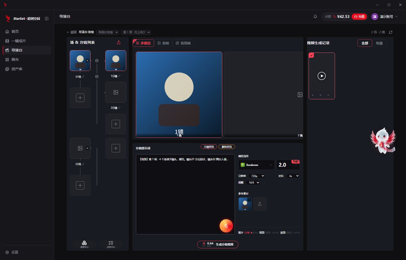Toggle the checkmark on the generated video card

[311, 55]
